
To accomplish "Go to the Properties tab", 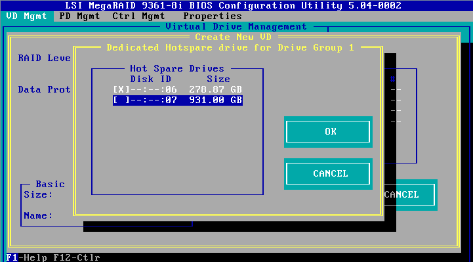I will [x=213, y=16].
